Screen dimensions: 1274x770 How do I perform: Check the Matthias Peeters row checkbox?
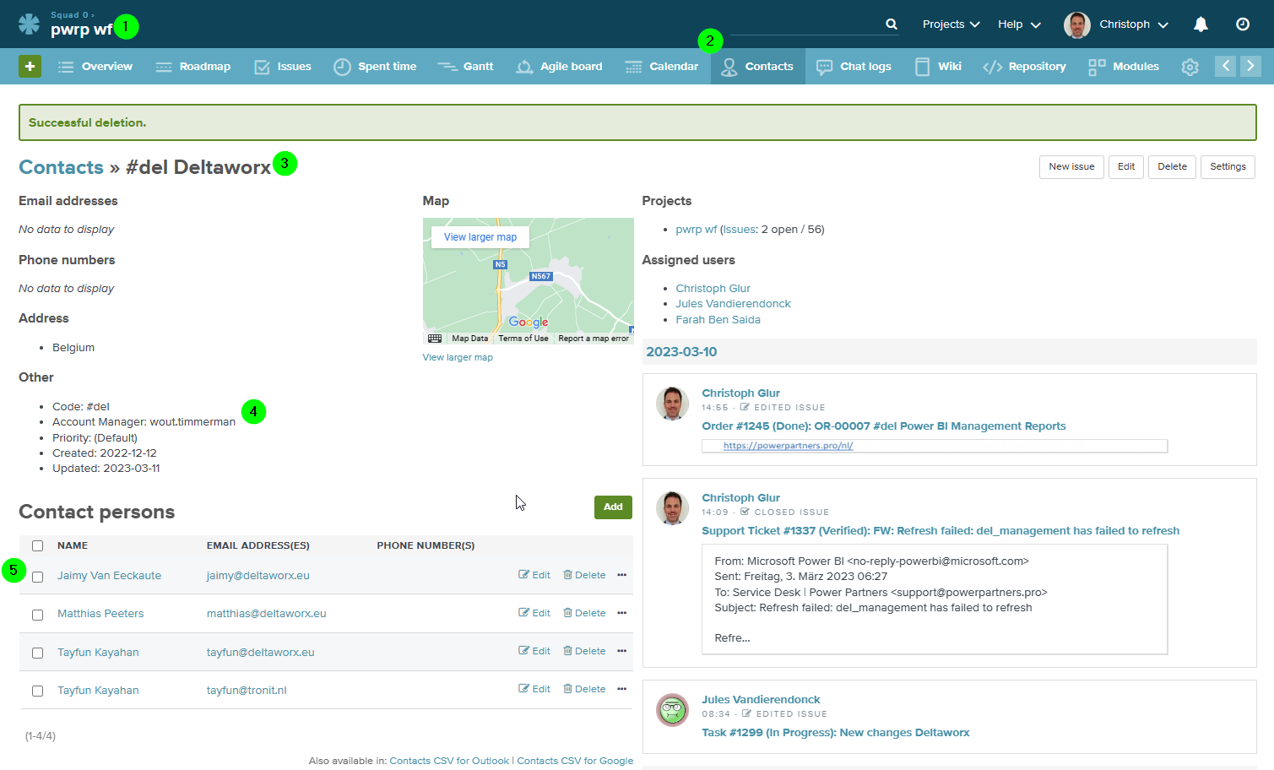tap(37, 615)
